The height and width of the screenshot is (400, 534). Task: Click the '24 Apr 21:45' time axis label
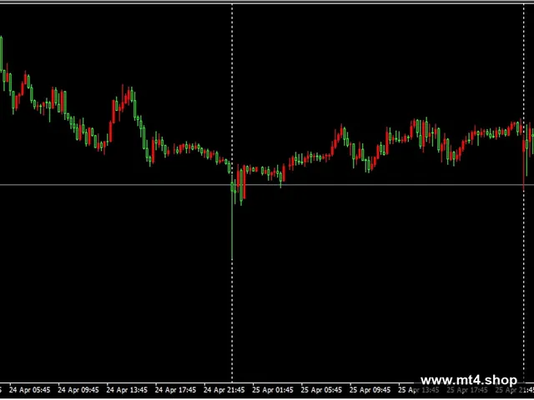(x=224, y=390)
